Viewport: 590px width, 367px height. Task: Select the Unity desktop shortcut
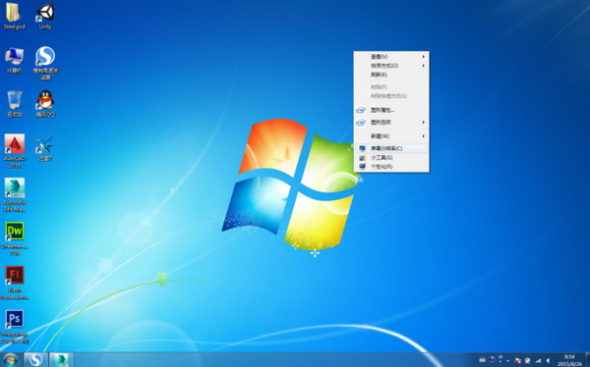(45, 16)
